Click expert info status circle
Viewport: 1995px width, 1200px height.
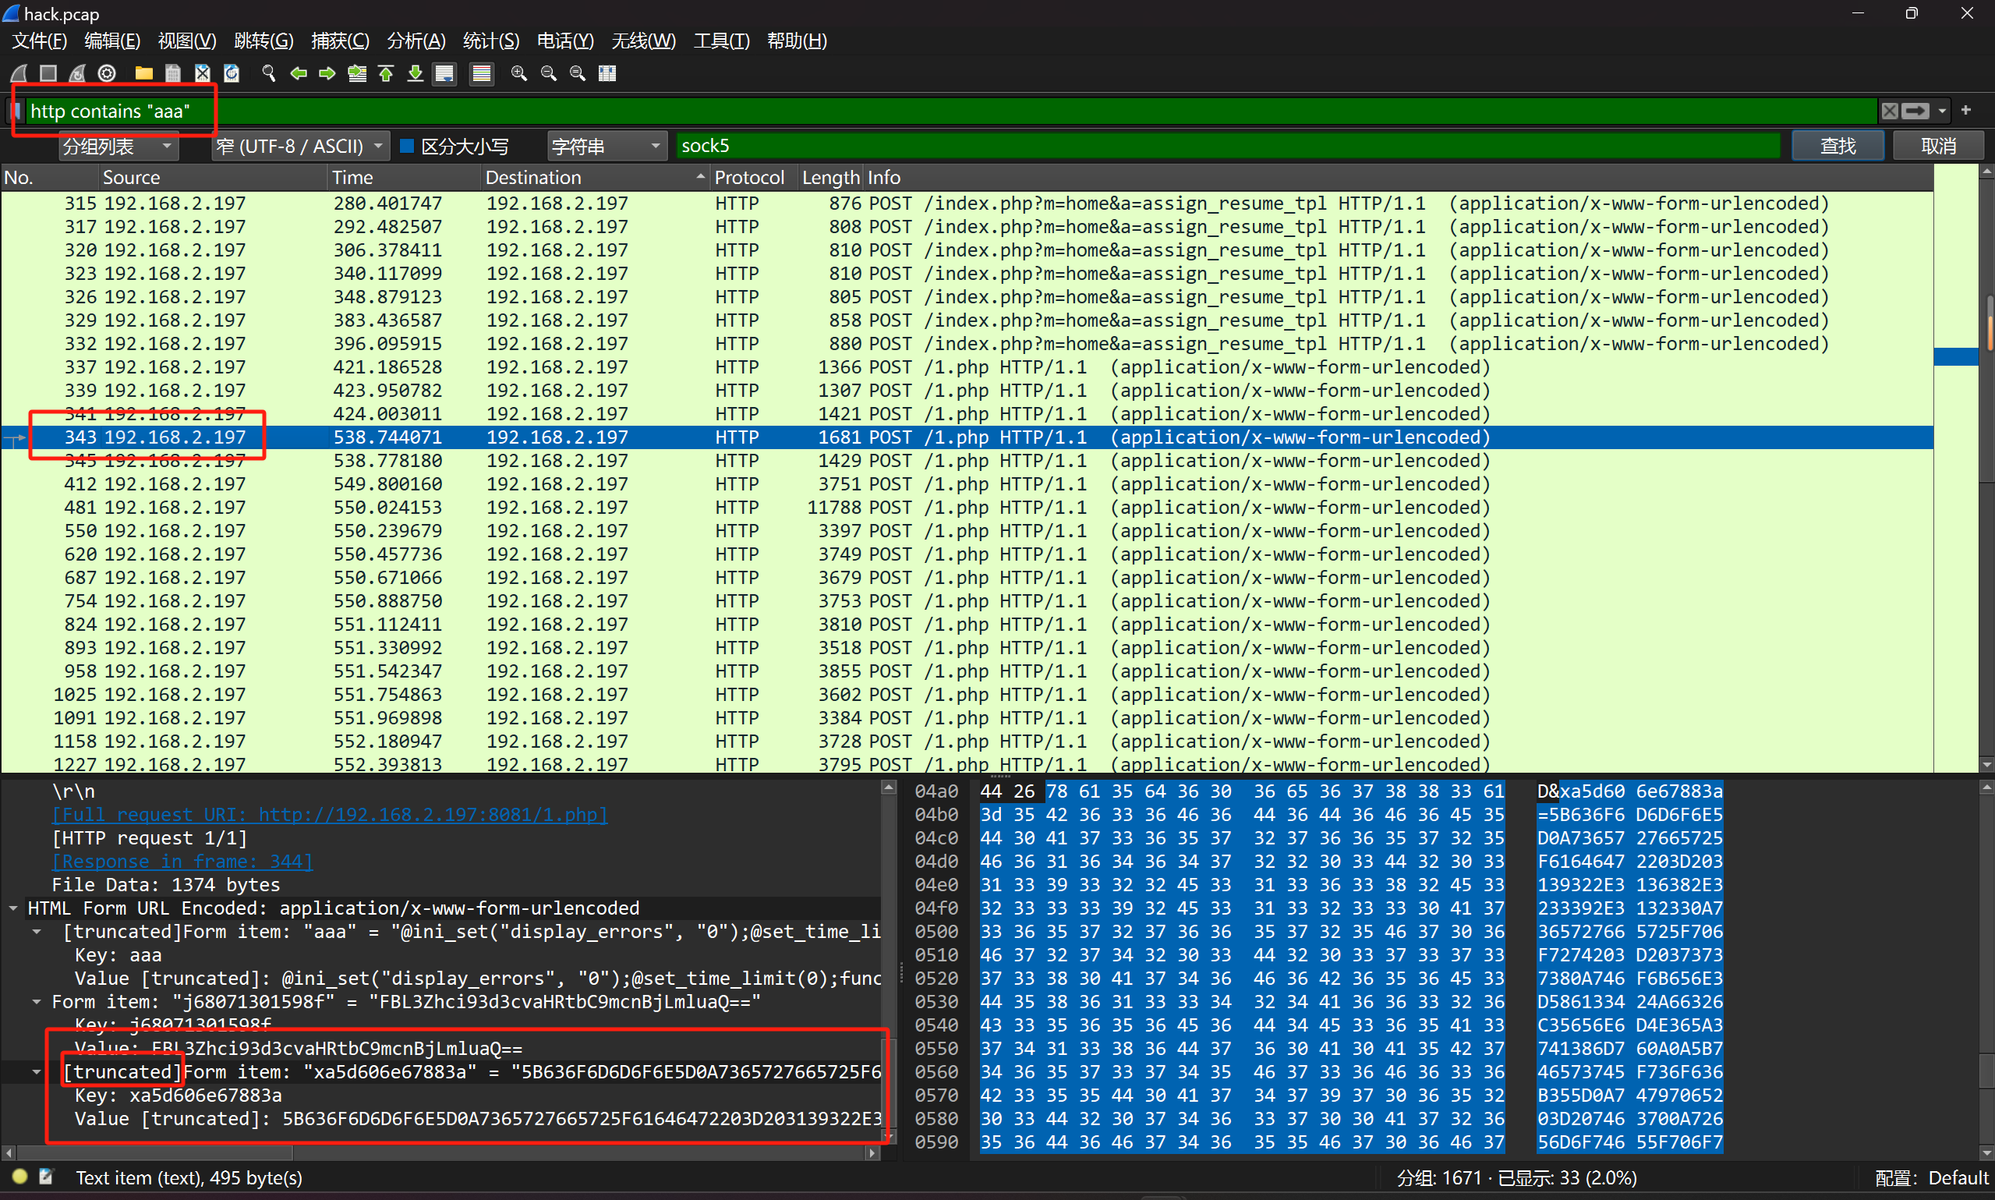click(x=20, y=1177)
